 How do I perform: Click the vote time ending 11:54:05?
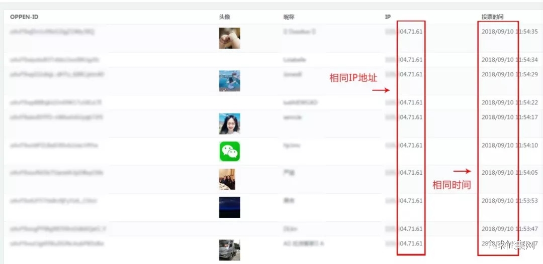[510, 173]
